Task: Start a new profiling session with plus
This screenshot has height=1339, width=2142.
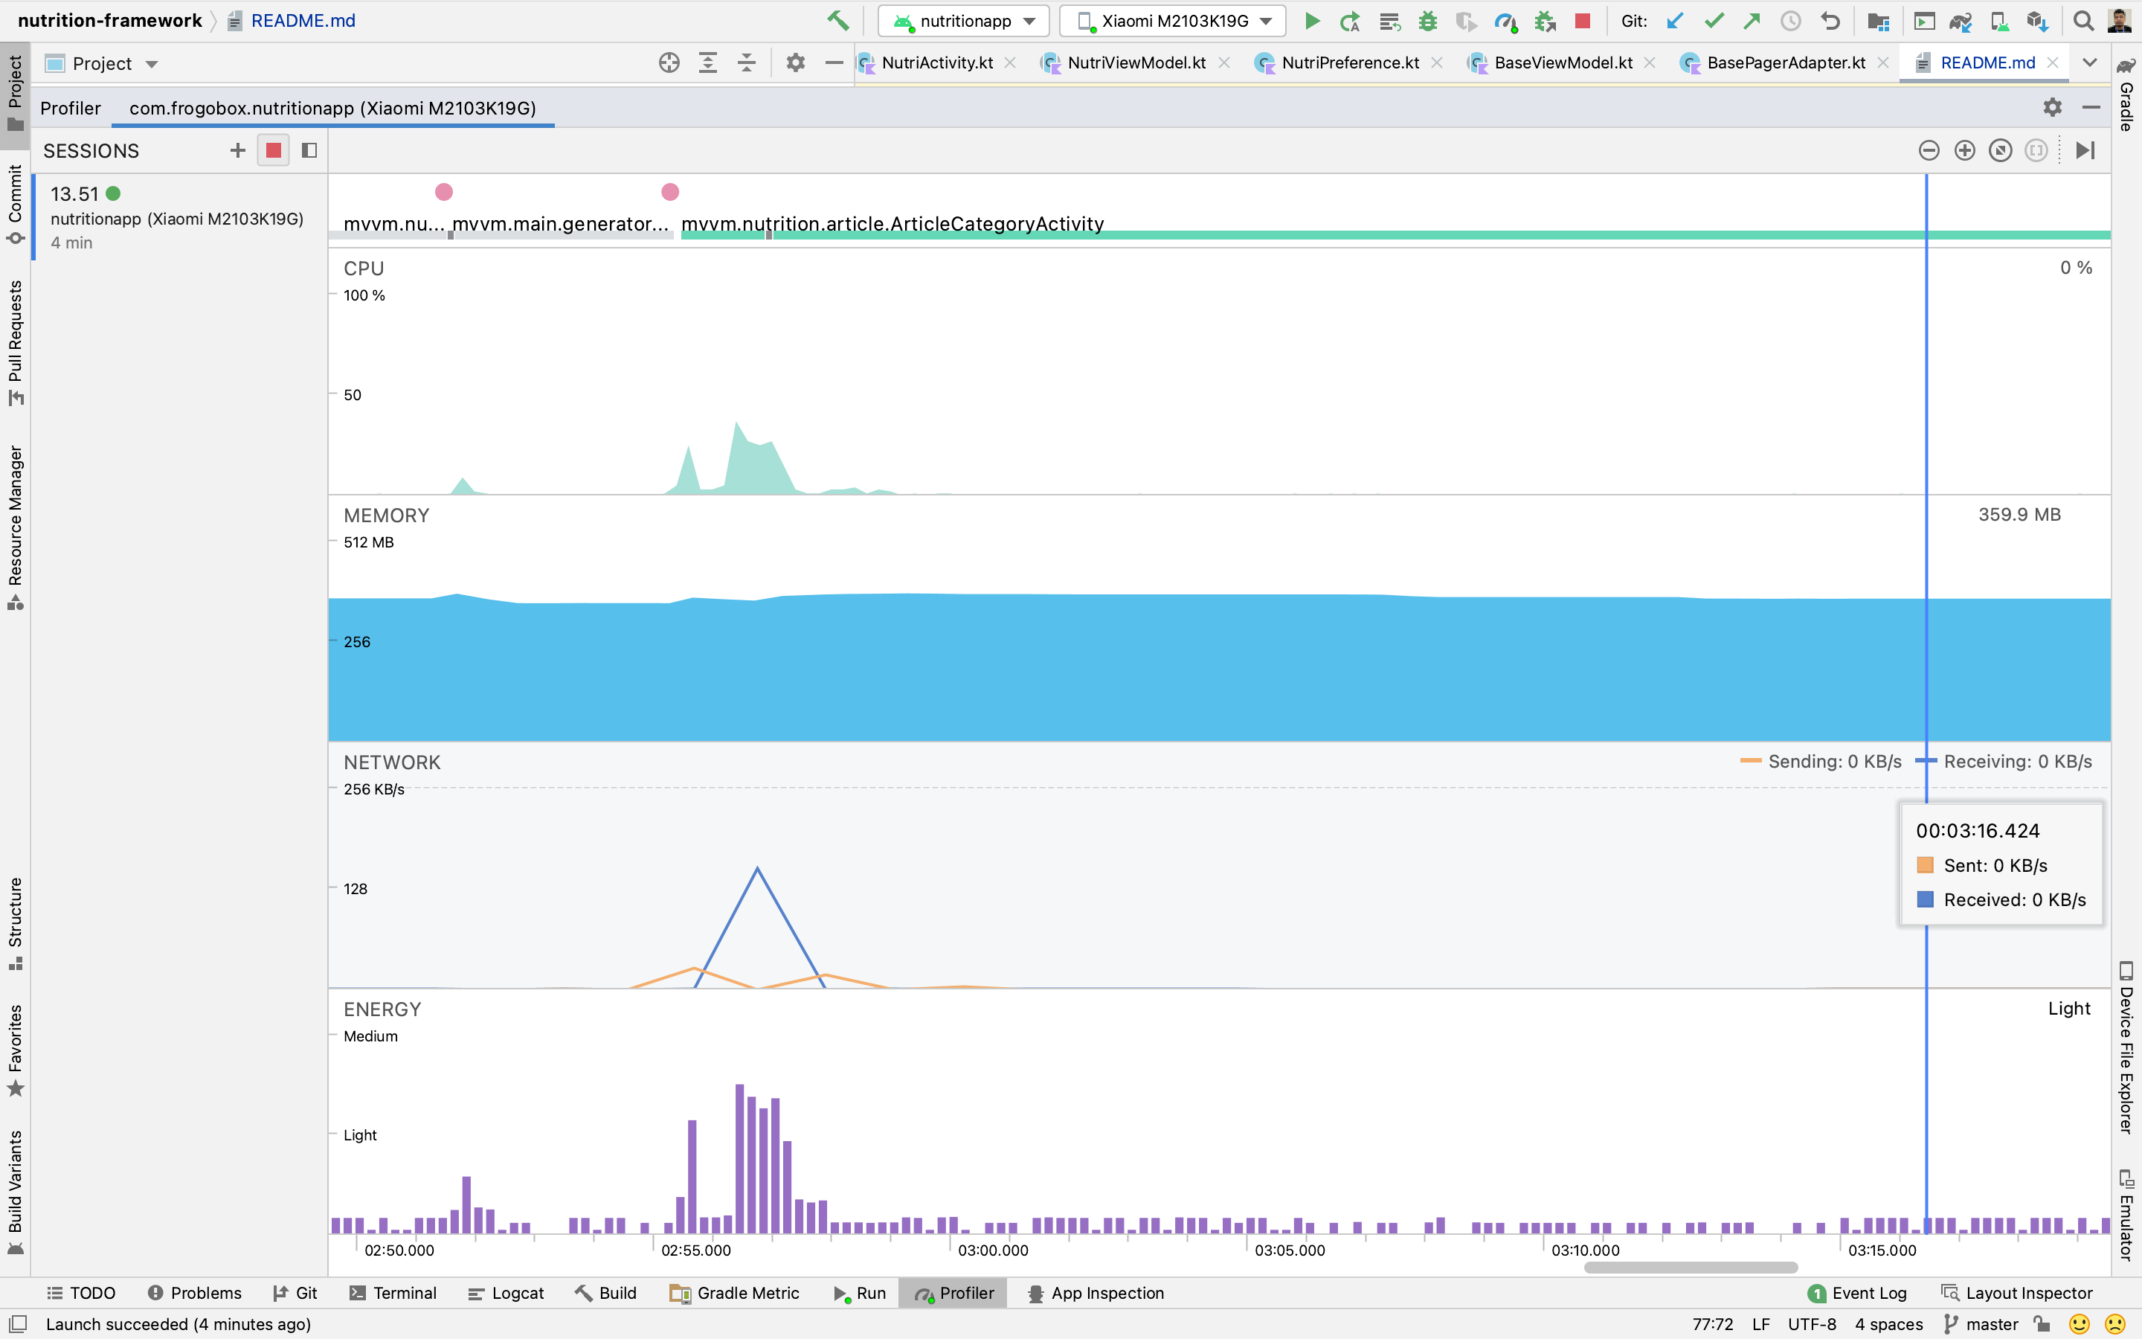Action: 237,150
